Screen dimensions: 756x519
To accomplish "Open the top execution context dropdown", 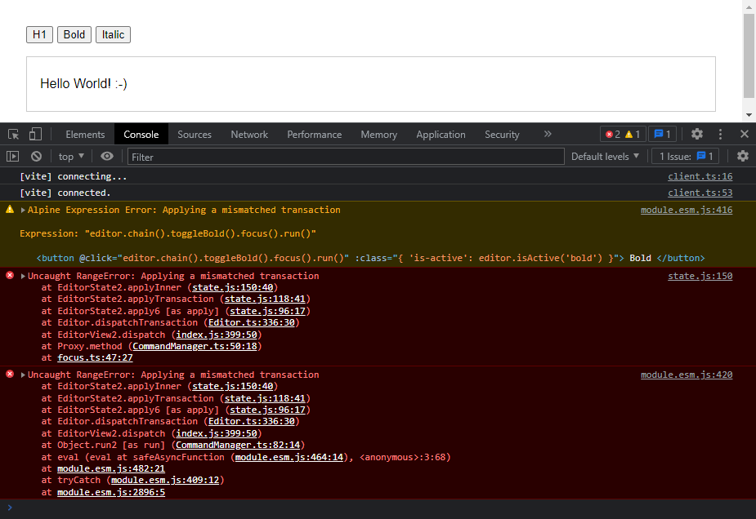I will [70, 156].
